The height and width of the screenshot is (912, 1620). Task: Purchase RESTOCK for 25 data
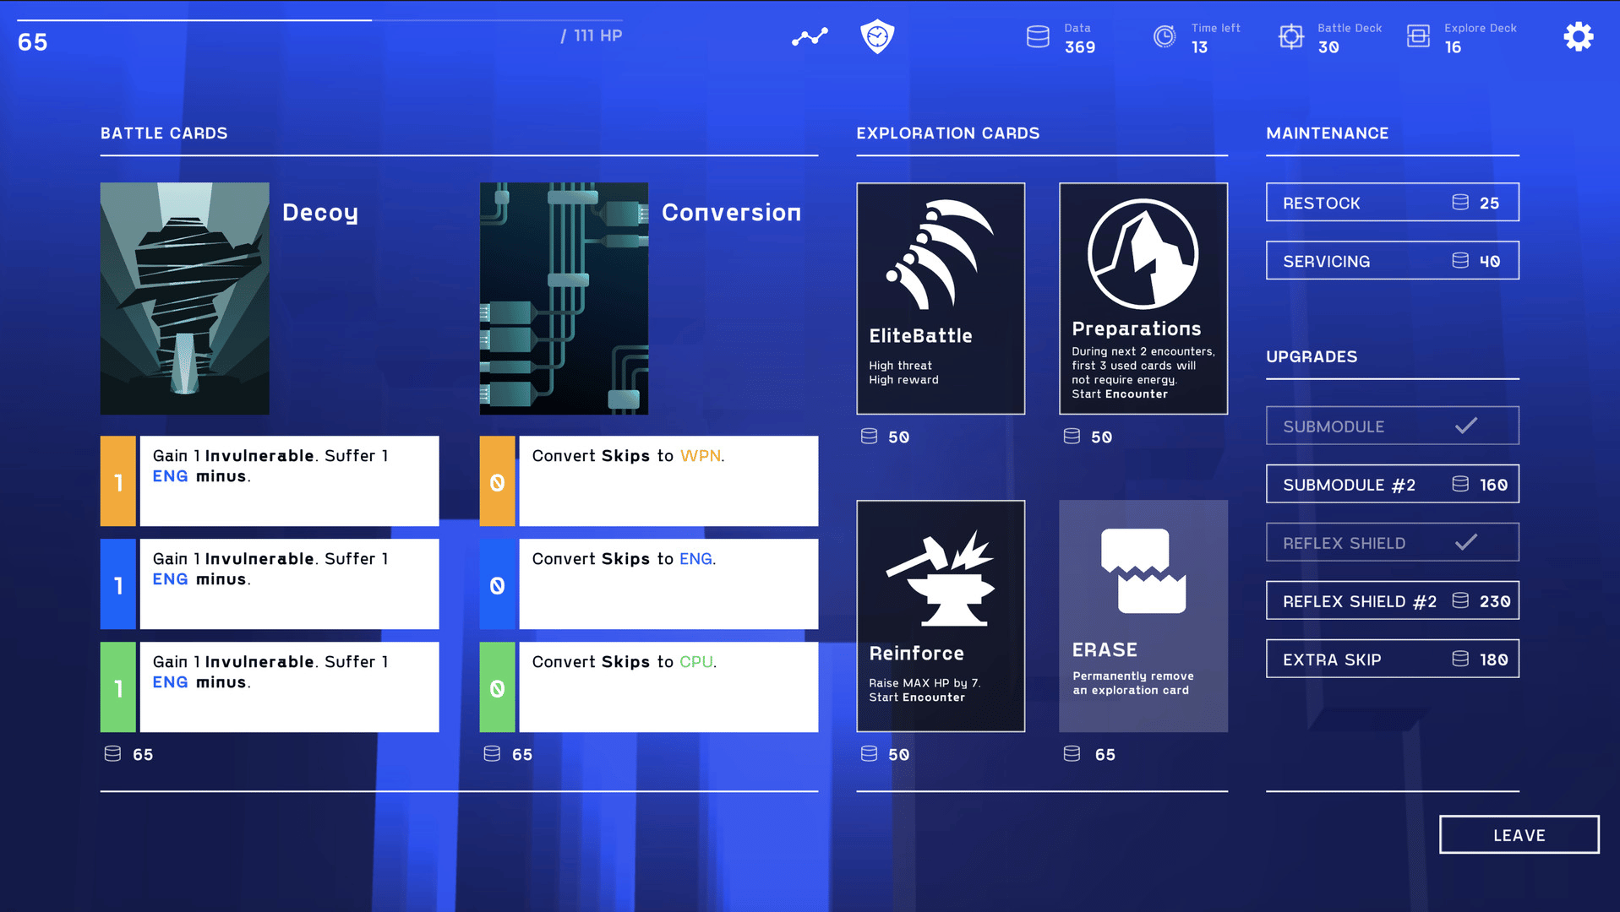(1392, 203)
